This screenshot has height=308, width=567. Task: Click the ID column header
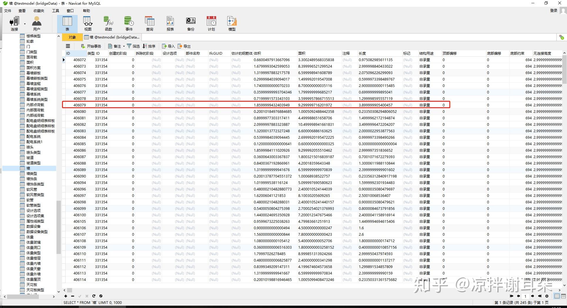pos(76,53)
